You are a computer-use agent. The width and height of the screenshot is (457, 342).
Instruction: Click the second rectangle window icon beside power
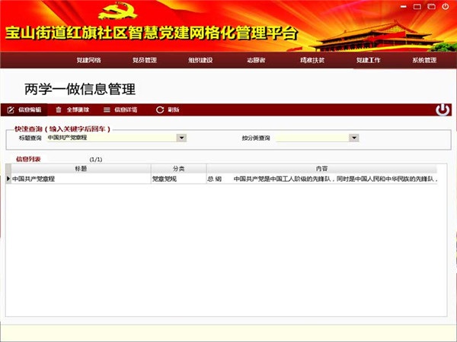431,6
